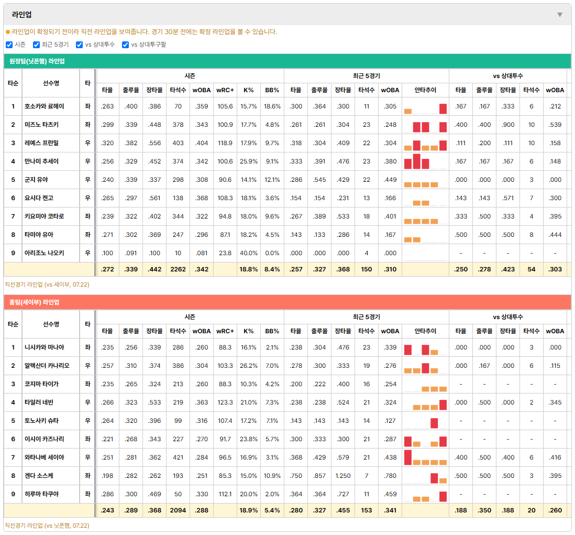Click the 안타추이 header in home table
This screenshot has height=535, width=575.
point(425,331)
